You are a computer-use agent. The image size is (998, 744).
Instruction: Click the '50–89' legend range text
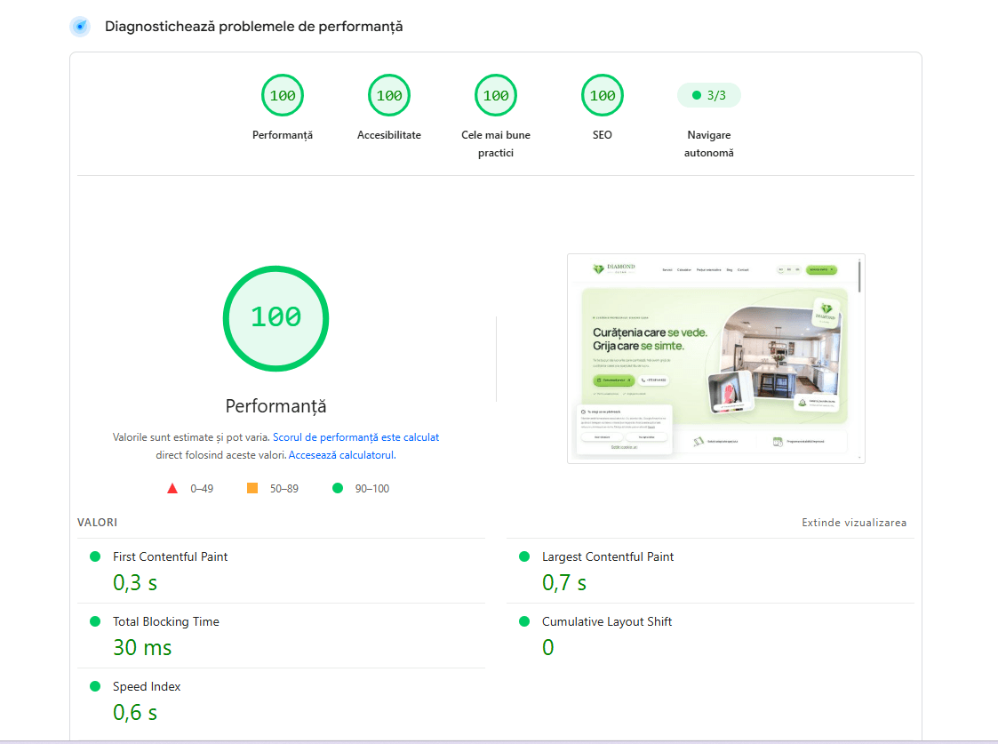click(283, 489)
